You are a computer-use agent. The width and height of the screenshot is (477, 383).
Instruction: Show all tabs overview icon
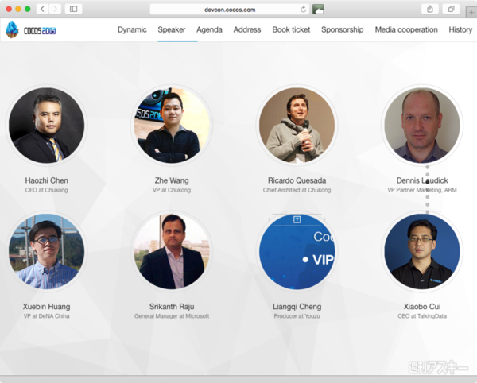[x=451, y=9]
